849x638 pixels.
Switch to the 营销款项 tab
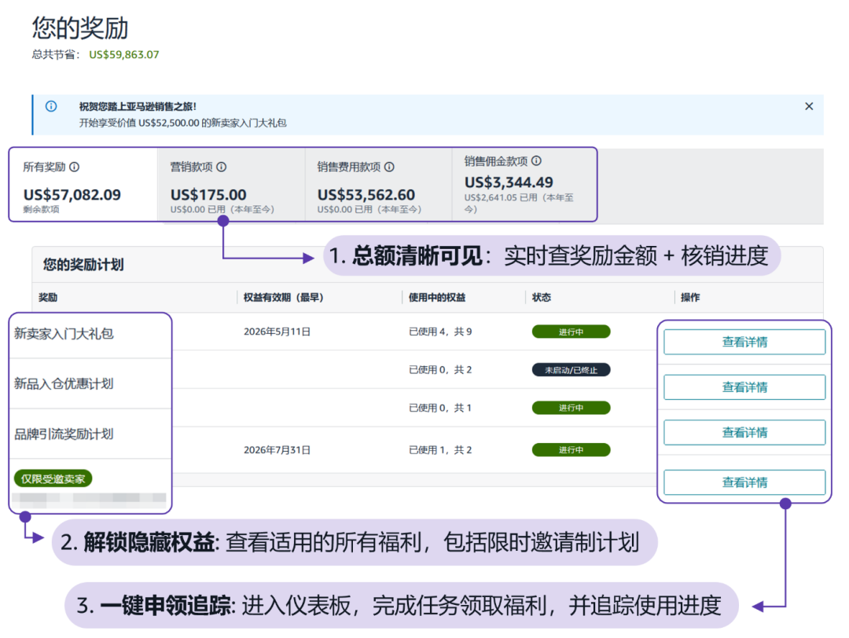tap(231, 185)
